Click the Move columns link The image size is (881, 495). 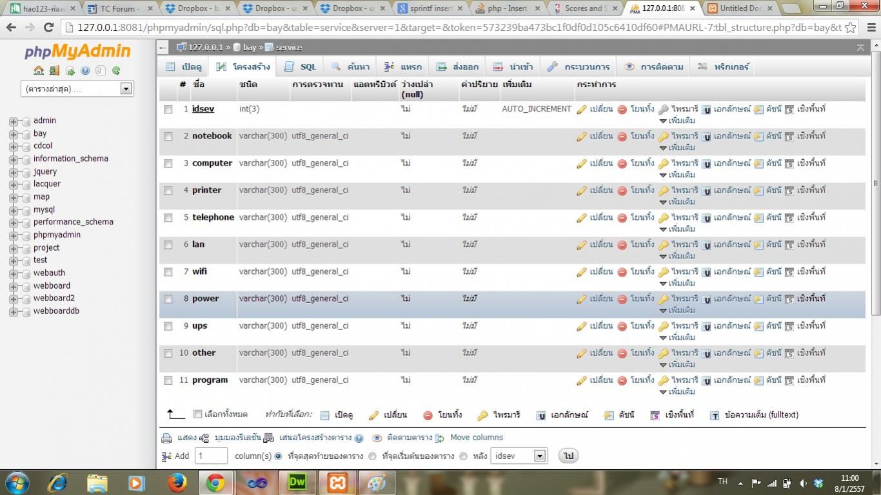tap(477, 438)
